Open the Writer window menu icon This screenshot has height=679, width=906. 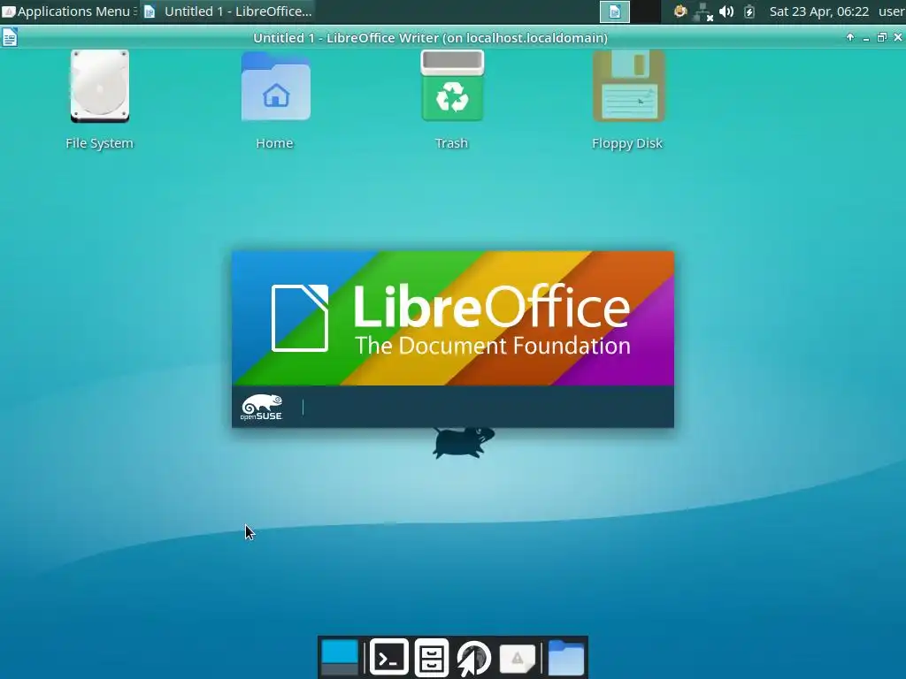coord(10,38)
